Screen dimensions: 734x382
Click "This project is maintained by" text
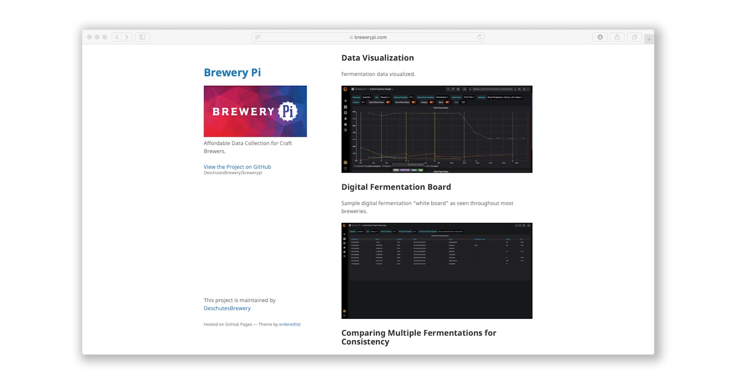click(239, 301)
